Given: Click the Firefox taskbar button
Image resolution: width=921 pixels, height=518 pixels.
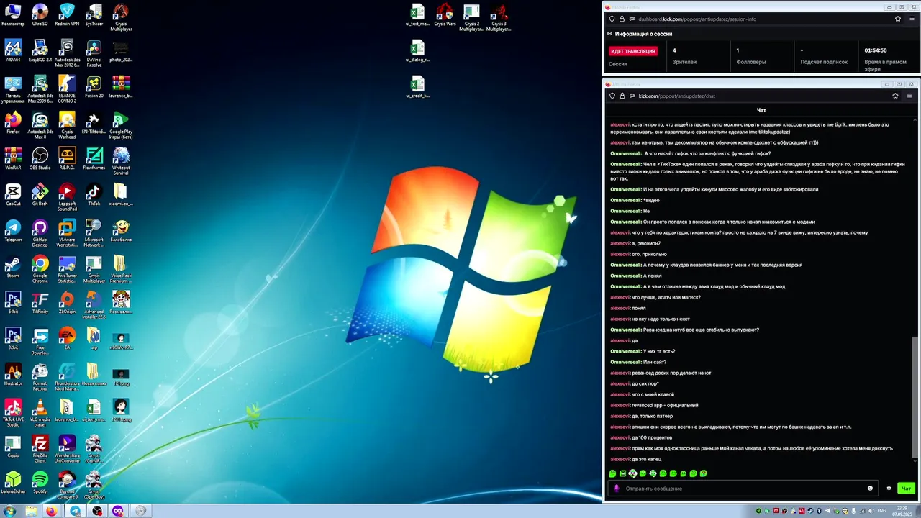Looking at the screenshot, I should point(52,511).
